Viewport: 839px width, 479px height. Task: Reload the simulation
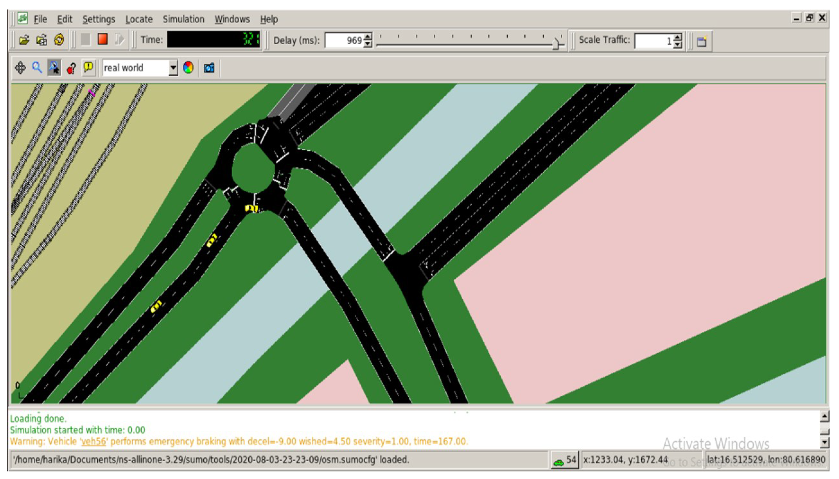click(x=59, y=40)
